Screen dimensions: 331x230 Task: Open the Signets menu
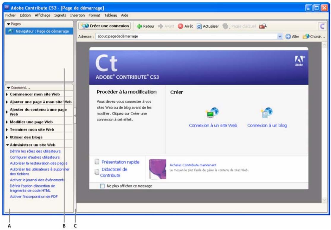(x=60, y=15)
